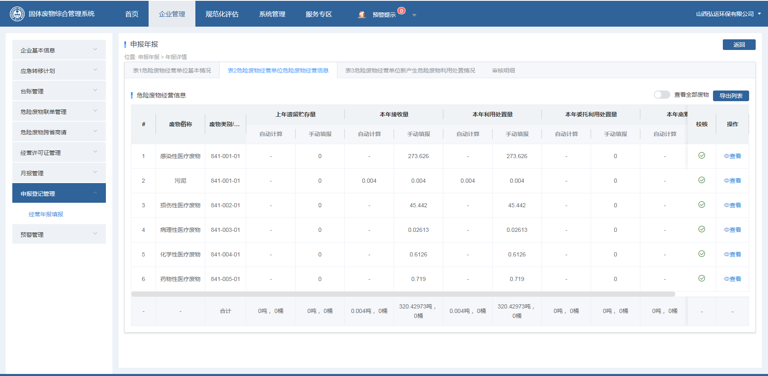The width and height of the screenshot is (768, 376).
Task: Click the check status icon in 药物性医疗废物 row
Action: pyautogui.click(x=702, y=279)
